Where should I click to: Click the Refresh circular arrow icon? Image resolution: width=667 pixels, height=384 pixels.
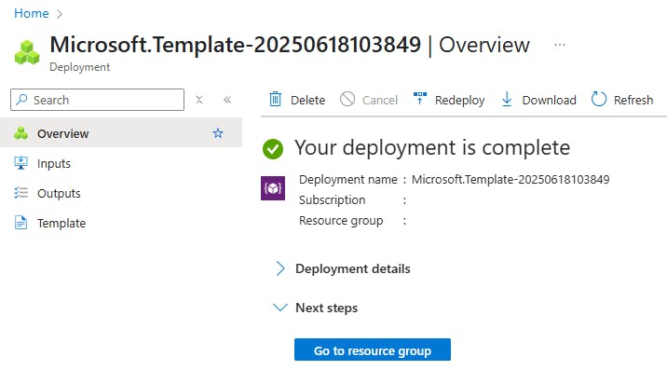tap(598, 99)
